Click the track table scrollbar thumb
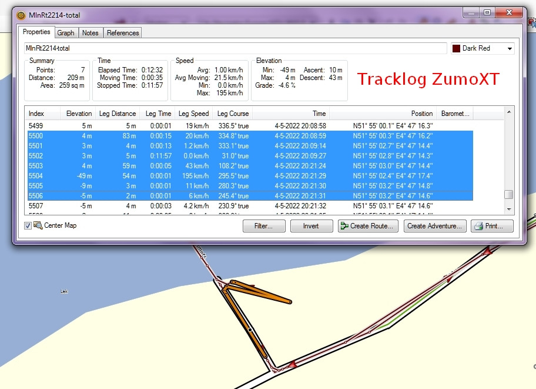536x389 pixels. (509, 194)
